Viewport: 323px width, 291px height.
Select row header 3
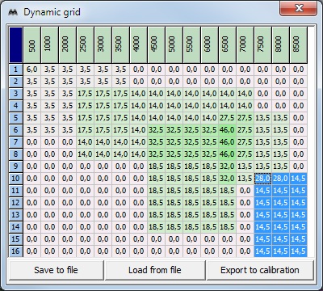pos(16,94)
